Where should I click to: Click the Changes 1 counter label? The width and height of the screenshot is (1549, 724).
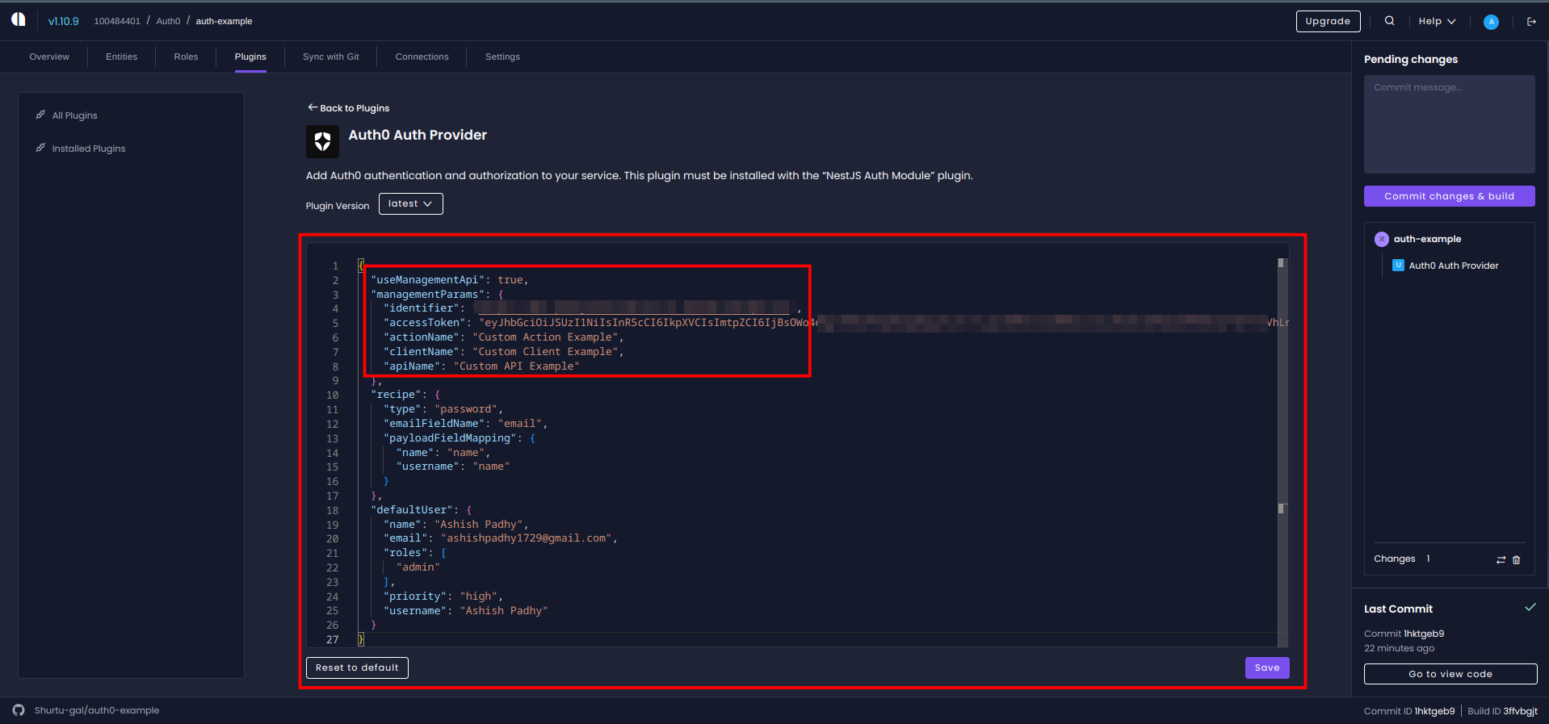click(1402, 559)
